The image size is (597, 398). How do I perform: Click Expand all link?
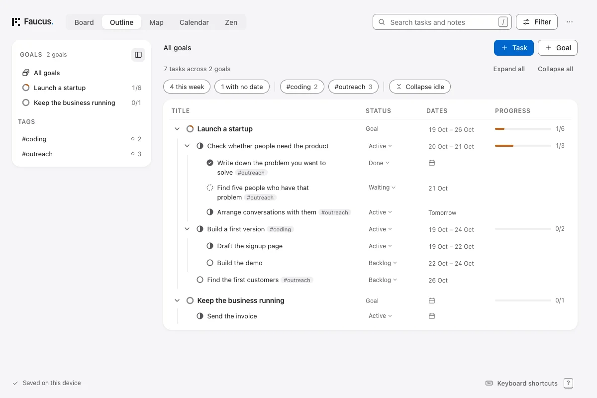(x=509, y=69)
